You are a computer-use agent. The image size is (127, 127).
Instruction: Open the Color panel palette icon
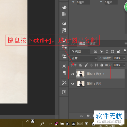click(64, 7)
